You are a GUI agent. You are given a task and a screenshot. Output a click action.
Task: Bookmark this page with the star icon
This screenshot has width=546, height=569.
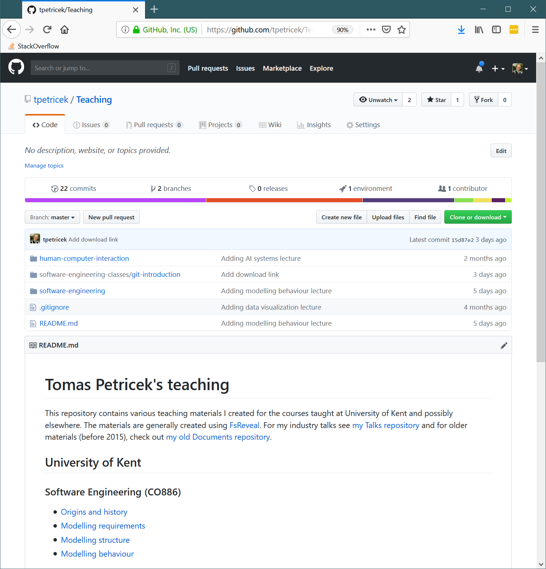(x=401, y=30)
